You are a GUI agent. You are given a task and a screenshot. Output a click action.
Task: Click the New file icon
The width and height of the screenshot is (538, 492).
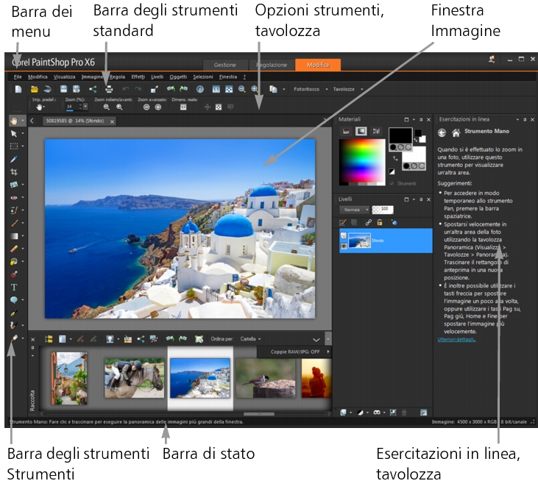(18, 89)
